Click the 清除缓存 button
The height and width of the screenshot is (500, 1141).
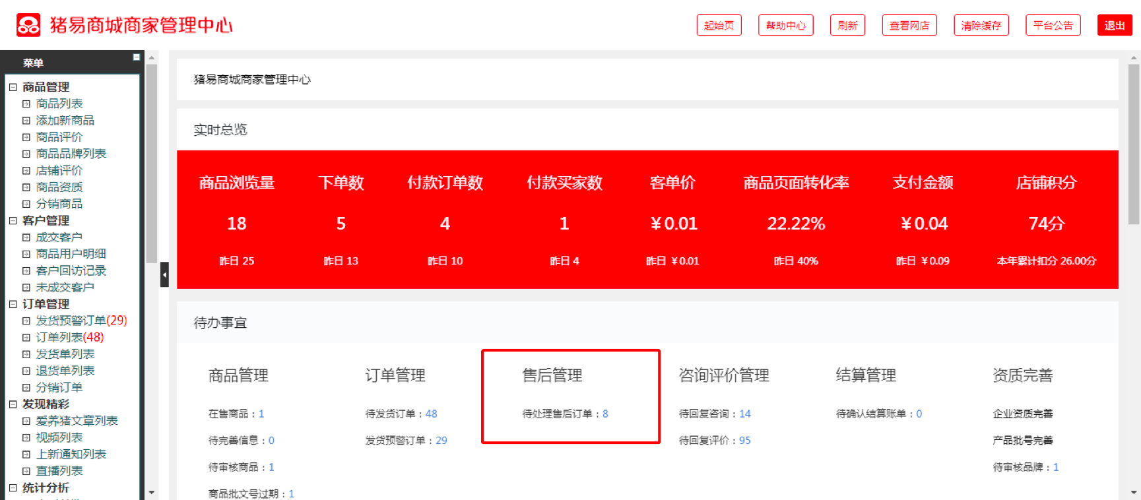coord(981,25)
